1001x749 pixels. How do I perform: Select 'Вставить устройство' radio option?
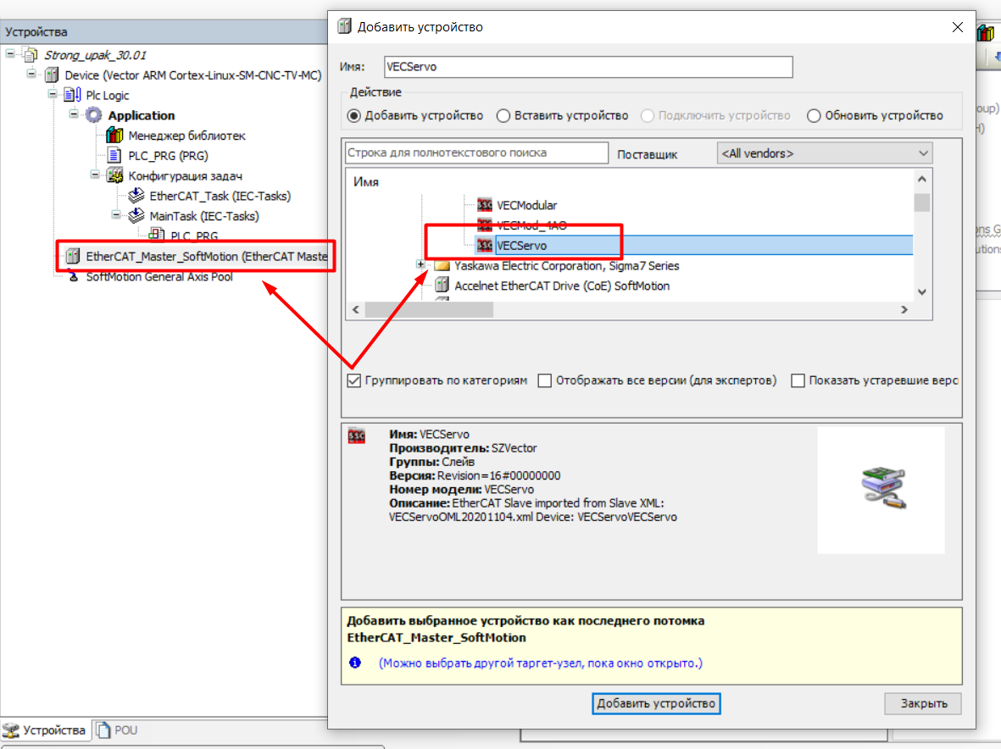point(503,115)
